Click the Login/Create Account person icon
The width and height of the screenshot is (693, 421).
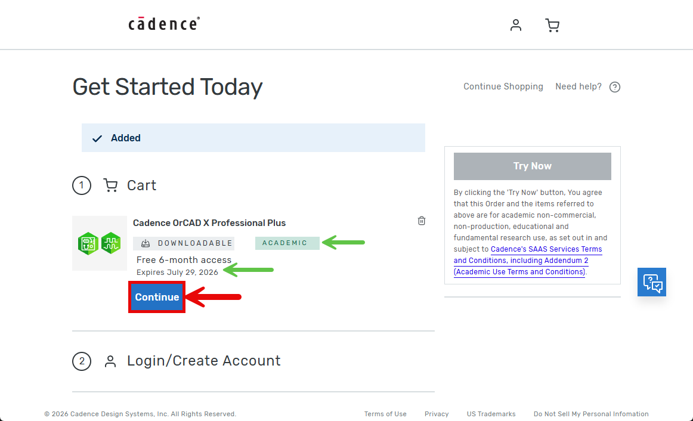(x=110, y=361)
